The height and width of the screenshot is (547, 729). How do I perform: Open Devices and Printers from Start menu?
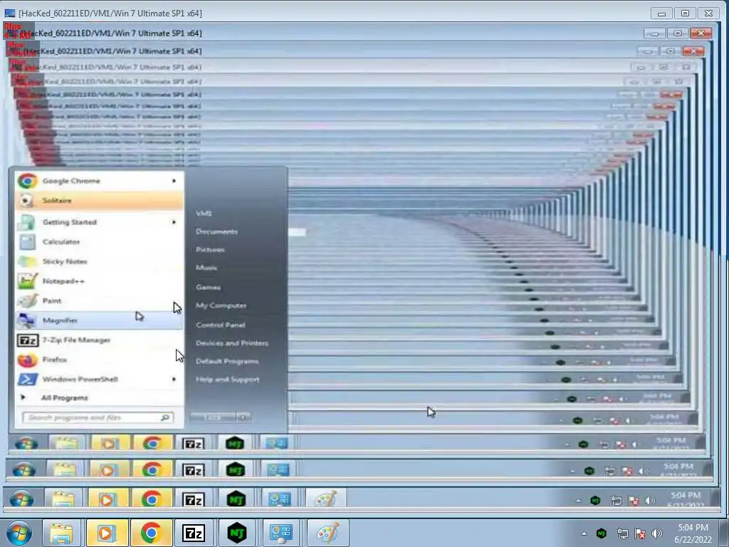pos(231,343)
